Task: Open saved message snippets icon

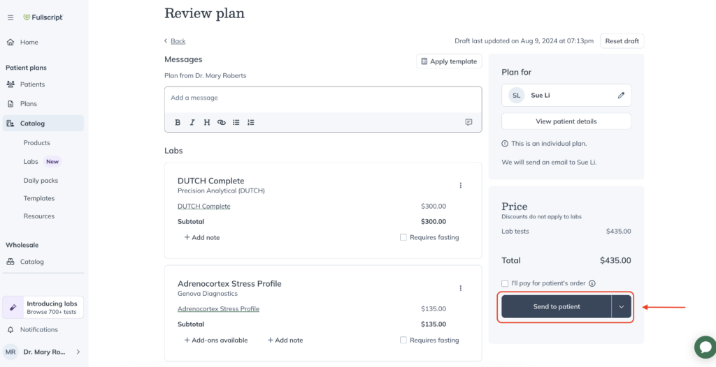Action: point(468,122)
